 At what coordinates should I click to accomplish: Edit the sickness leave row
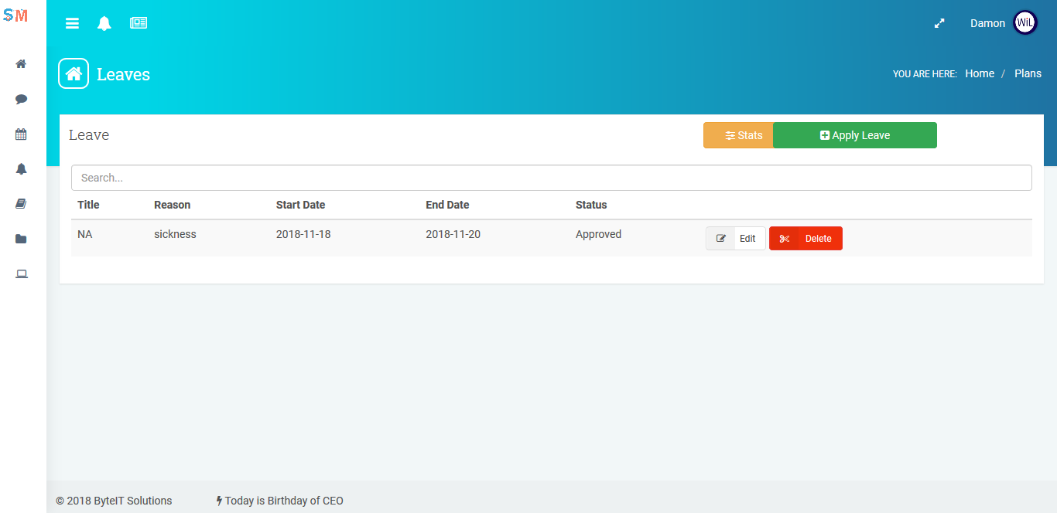pyautogui.click(x=736, y=239)
